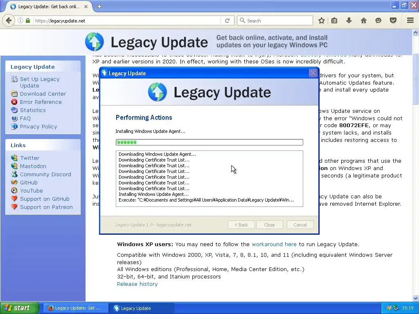Go to Home with the house icon

click(364, 20)
